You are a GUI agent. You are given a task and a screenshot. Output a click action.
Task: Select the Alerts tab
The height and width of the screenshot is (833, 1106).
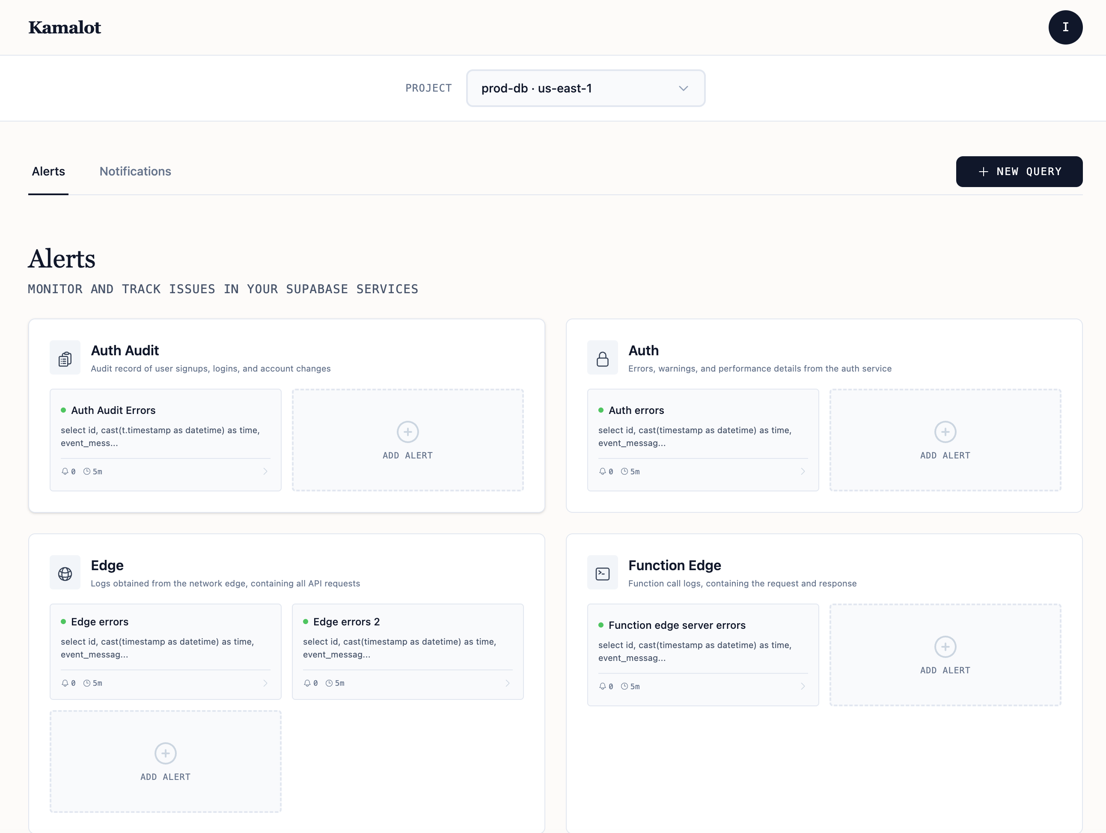pyautogui.click(x=48, y=172)
